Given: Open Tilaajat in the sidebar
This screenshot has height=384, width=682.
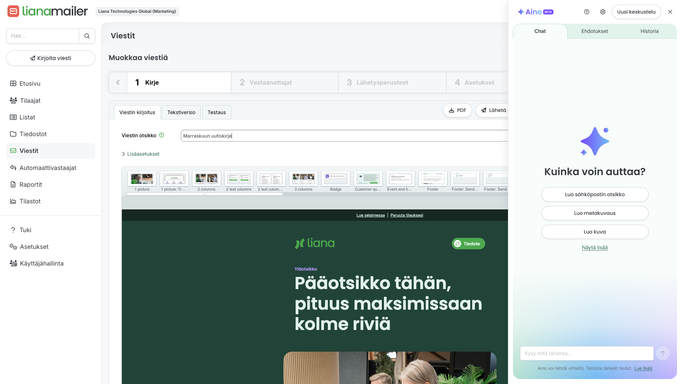Looking at the screenshot, I should point(30,101).
